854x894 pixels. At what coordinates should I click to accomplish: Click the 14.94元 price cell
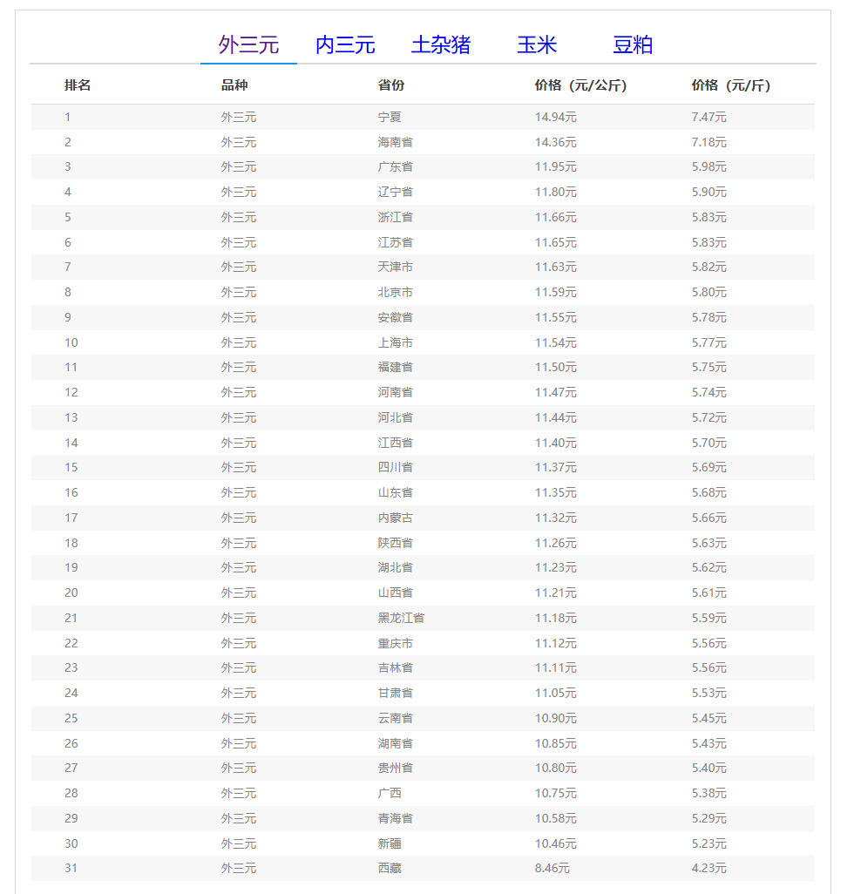pos(555,117)
